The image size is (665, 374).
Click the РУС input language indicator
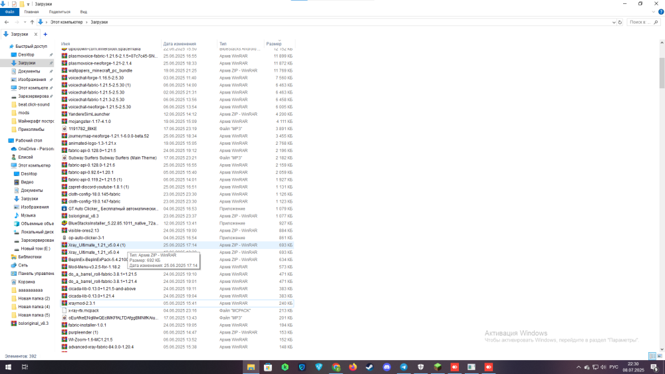coord(614,367)
